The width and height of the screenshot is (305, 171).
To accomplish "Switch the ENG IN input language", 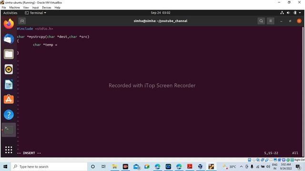I will coord(274,167).
